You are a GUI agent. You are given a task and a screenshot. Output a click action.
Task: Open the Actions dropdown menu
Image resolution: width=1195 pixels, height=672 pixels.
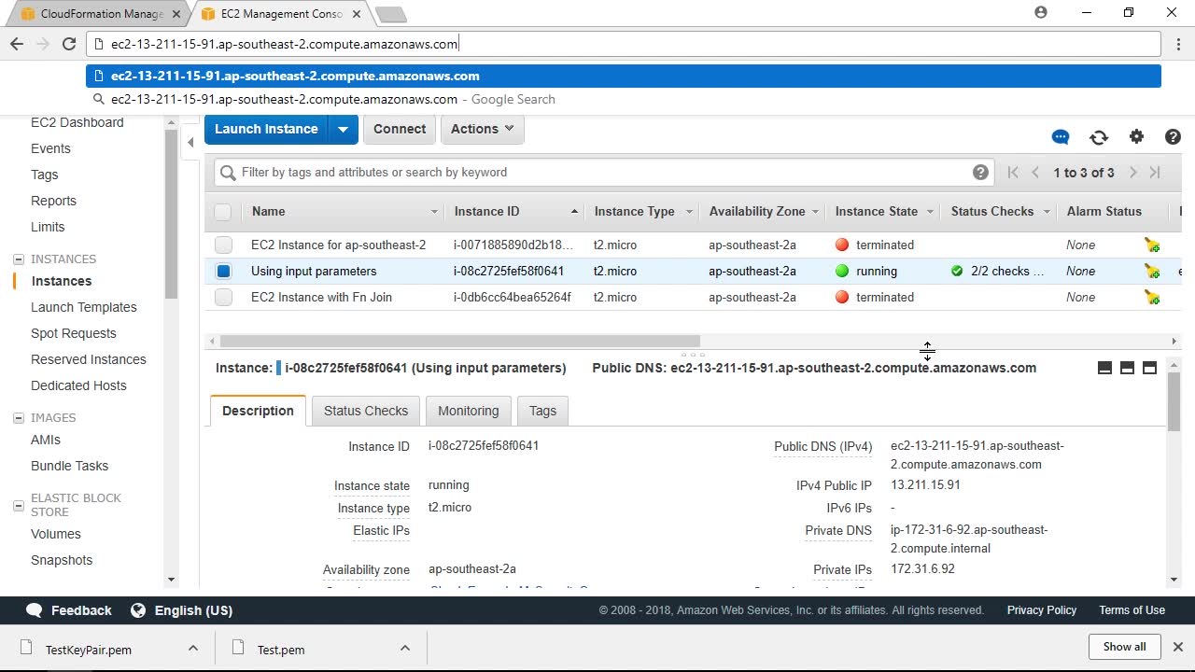482,129
